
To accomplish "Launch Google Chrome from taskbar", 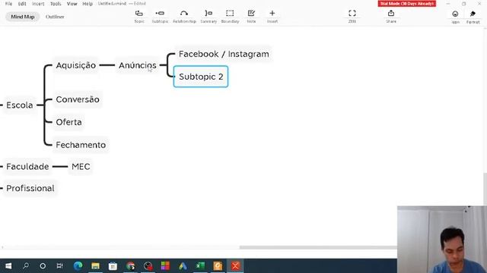I will (x=130, y=266).
